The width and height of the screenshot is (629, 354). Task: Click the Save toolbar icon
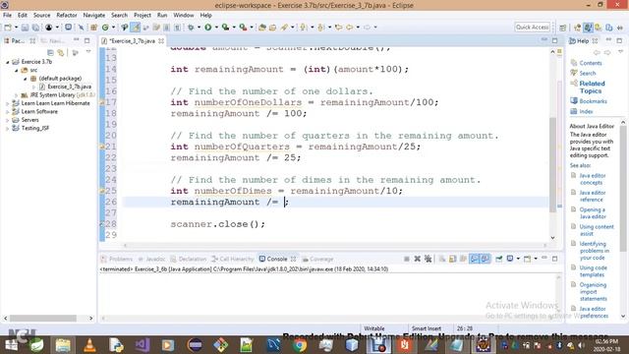coord(25,28)
